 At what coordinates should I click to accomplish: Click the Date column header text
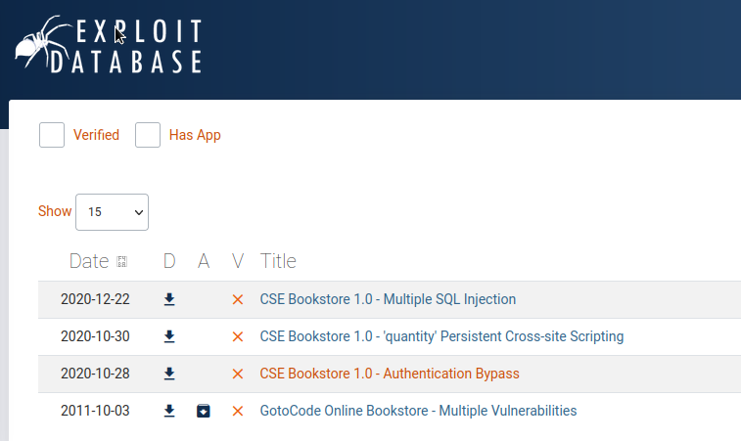(x=89, y=261)
